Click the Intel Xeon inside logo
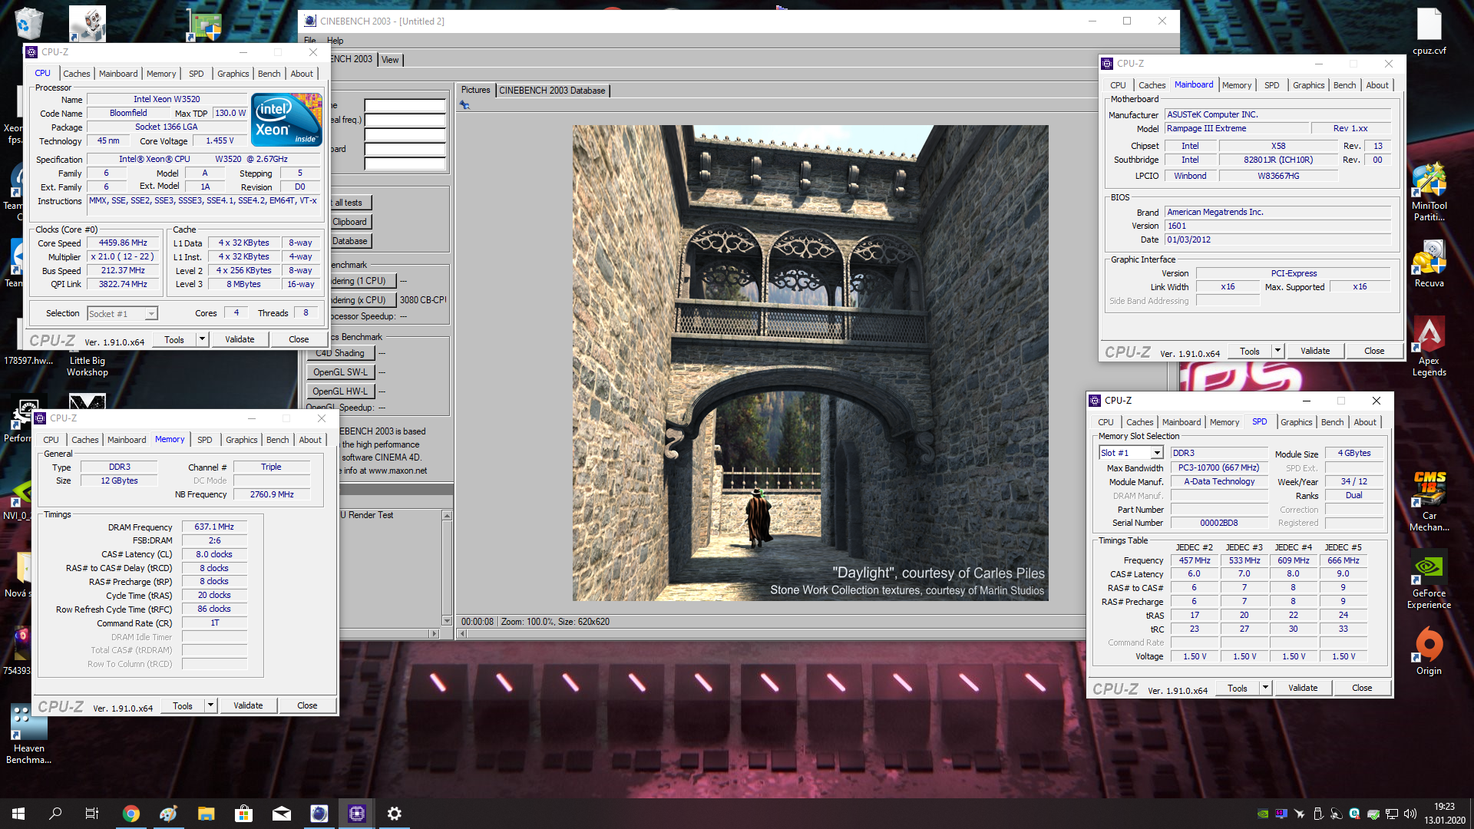The height and width of the screenshot is (829, 1474). pos(286,119)
